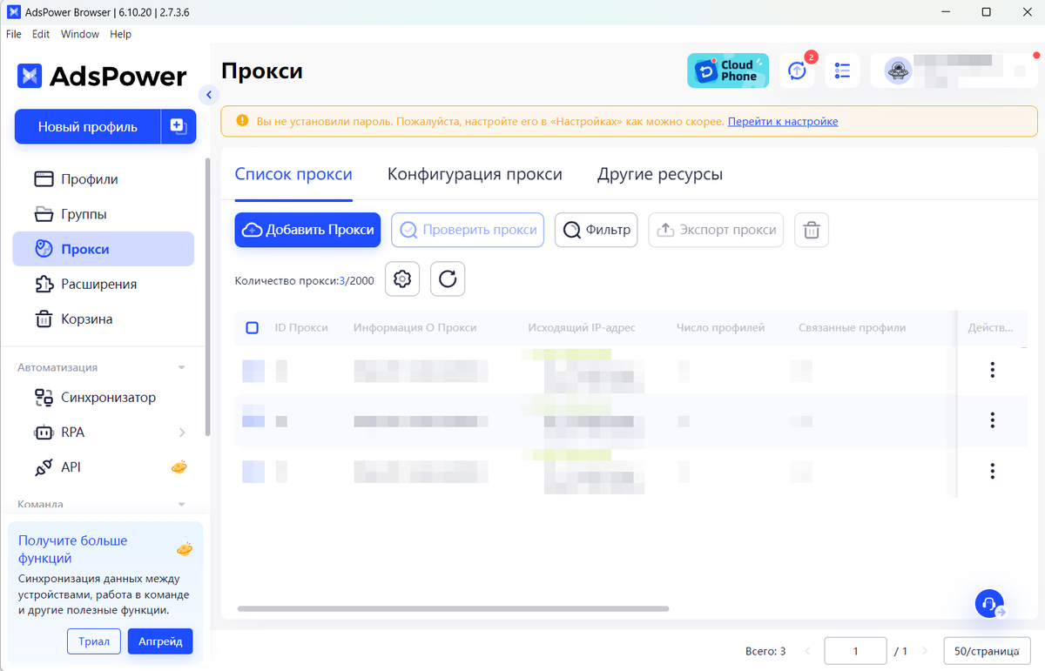The image size is (1045, 671).
Task: Open the user avatar account menu
Action: tap(898, 70)
